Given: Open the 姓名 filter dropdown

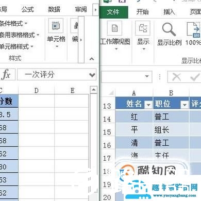Looking at the screenshot, I should click(x=148, y=105).
